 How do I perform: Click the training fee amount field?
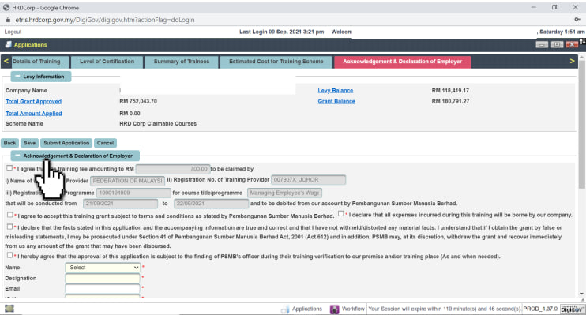[173, 169]
